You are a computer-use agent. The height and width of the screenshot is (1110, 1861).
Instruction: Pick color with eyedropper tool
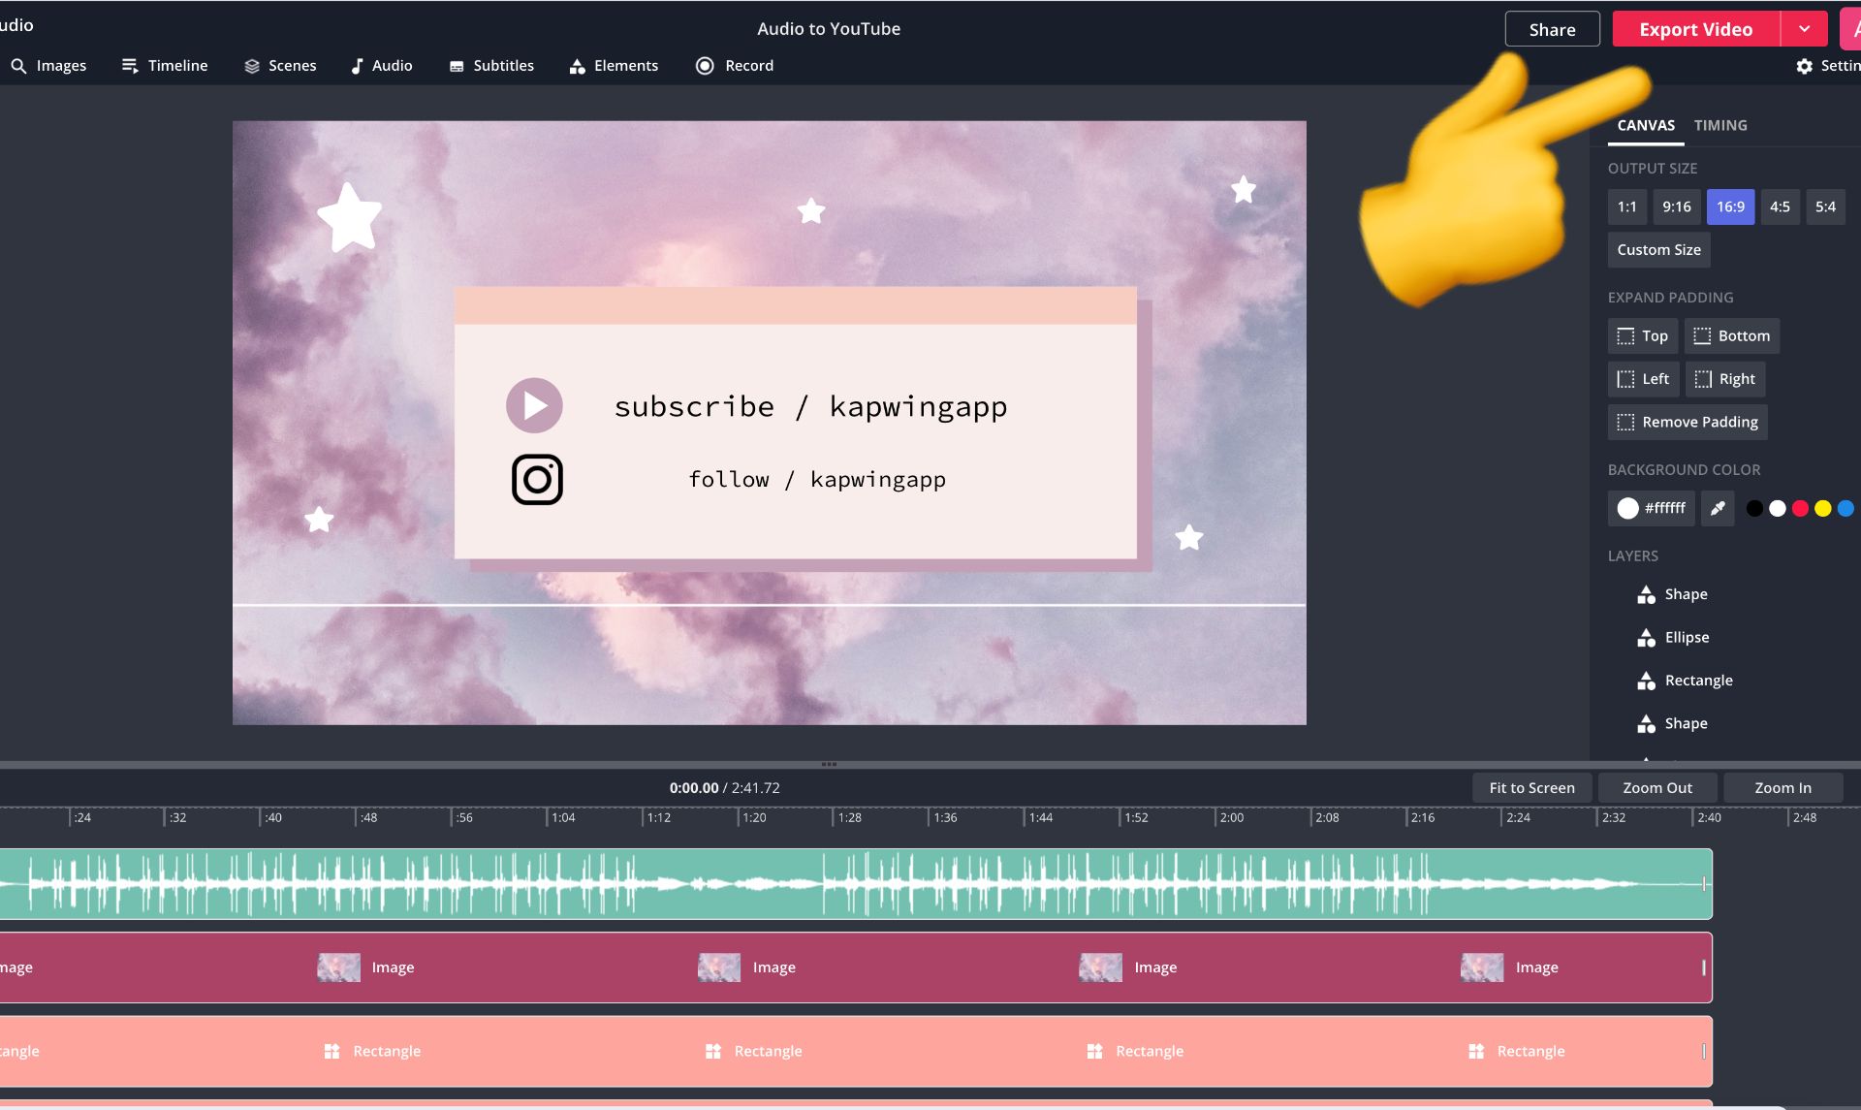(1717, 508)
